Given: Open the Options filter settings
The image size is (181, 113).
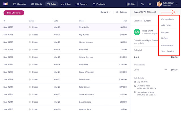Looking at the screenshot, I should pyautogui.click(x=121, y=12).
